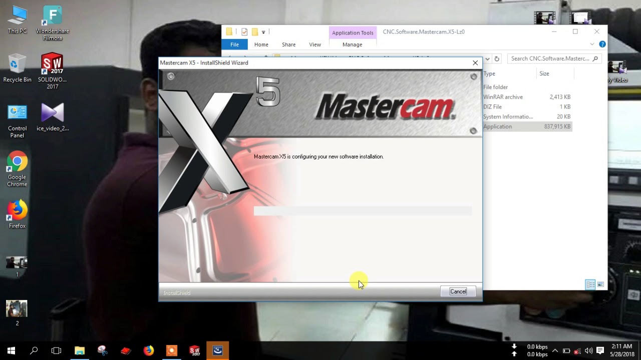Refresh the Explorer address bar
The height and width of the screenshot is (360, 641).
coord(497,58)
